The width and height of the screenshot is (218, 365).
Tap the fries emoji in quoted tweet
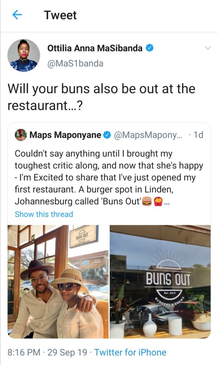point(158,201)
